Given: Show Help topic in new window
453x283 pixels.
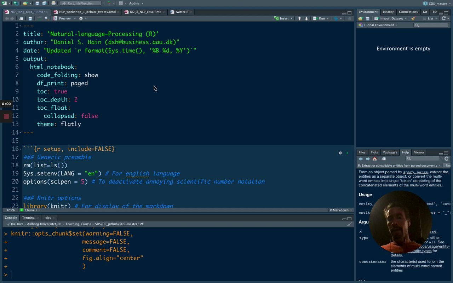Looking at the screenshot, I should point(384,159).
